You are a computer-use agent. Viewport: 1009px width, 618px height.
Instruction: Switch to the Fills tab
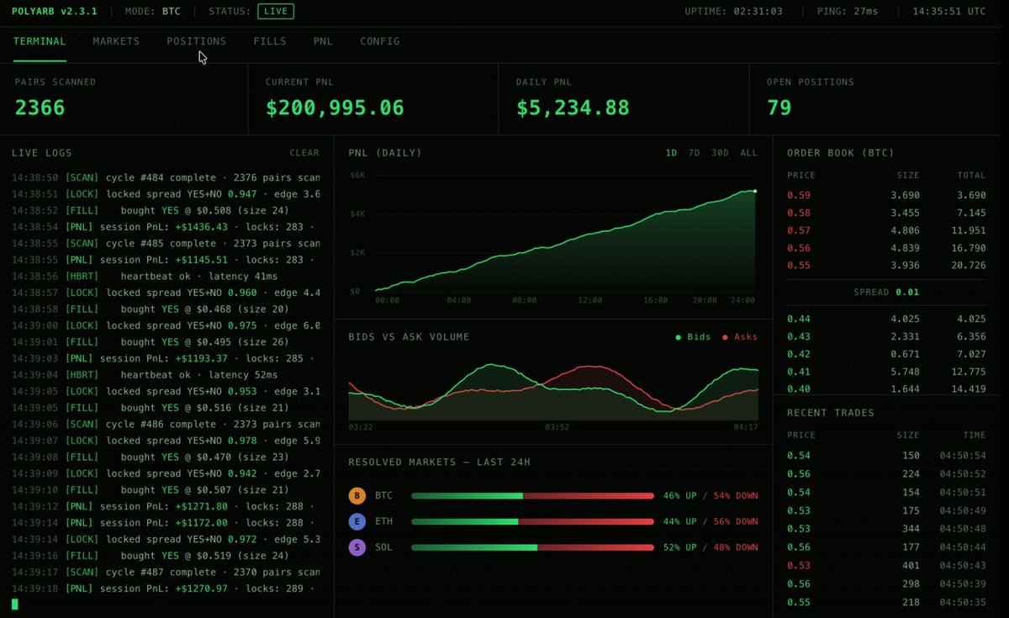click(270, 41)
